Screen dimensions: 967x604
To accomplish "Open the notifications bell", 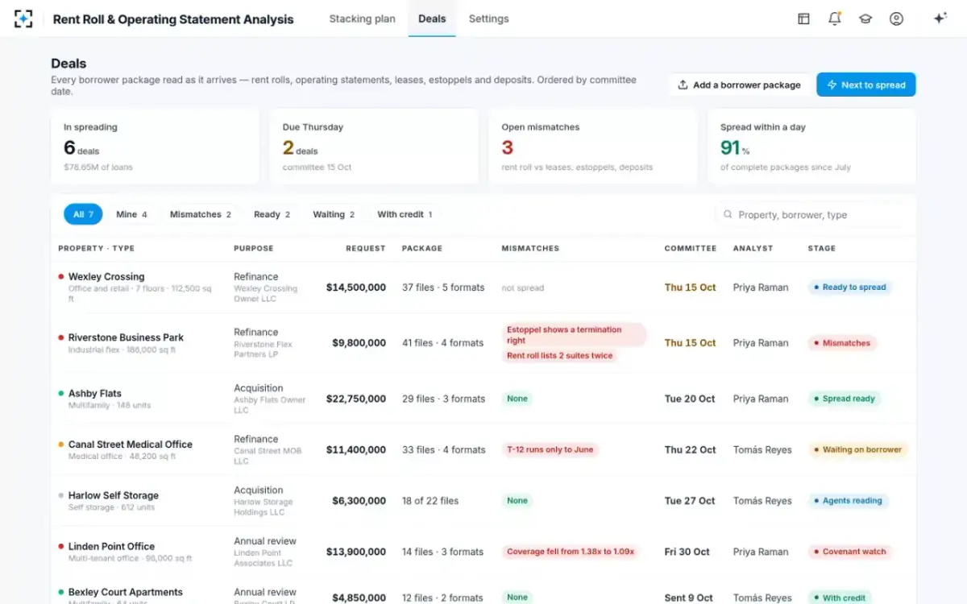I will (x=835, y=19).
